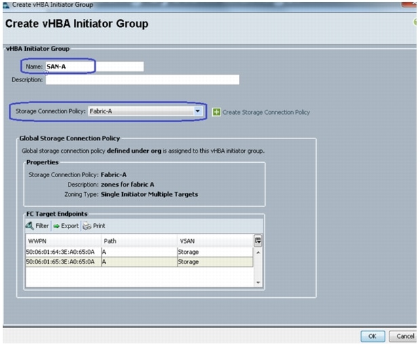Click the table scrollbar up arrow

(x=259, y=252)
